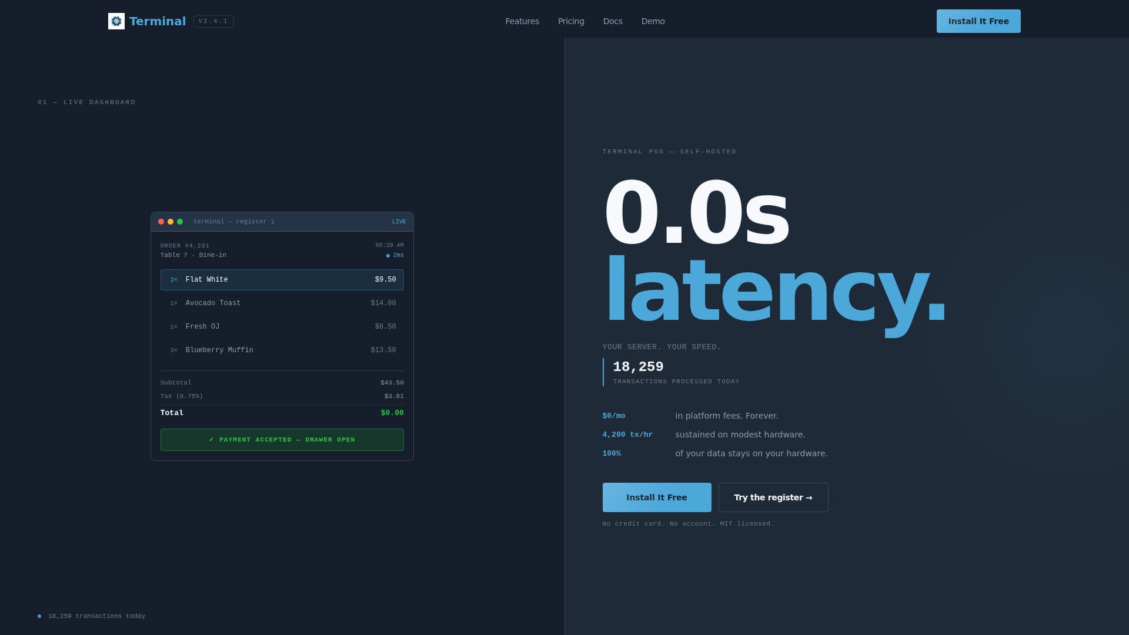
Task: Click the red dot in register window
Action: [161, 222]
